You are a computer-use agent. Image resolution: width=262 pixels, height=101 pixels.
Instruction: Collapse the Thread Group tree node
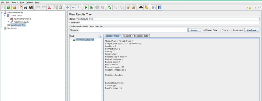point(5,16)
